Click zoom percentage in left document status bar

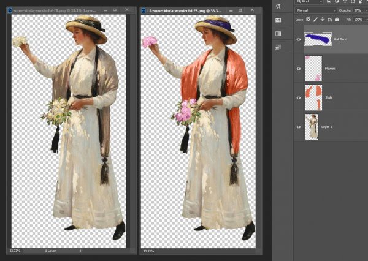(15, 251)
